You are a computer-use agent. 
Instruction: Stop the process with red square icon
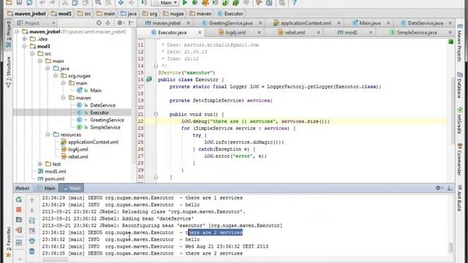pos(19,210)
